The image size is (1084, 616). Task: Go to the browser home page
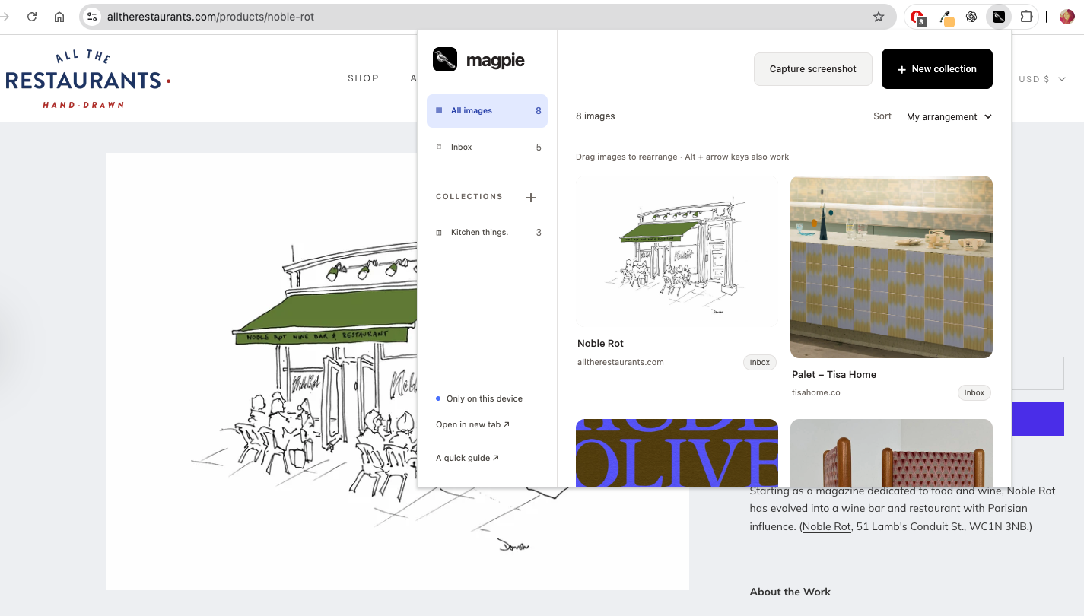59,17
